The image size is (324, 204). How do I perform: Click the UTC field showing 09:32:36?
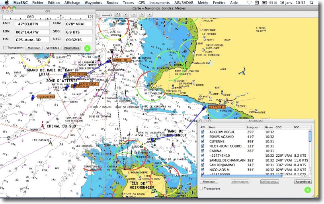pyautogui.click(x=79, y=40)
